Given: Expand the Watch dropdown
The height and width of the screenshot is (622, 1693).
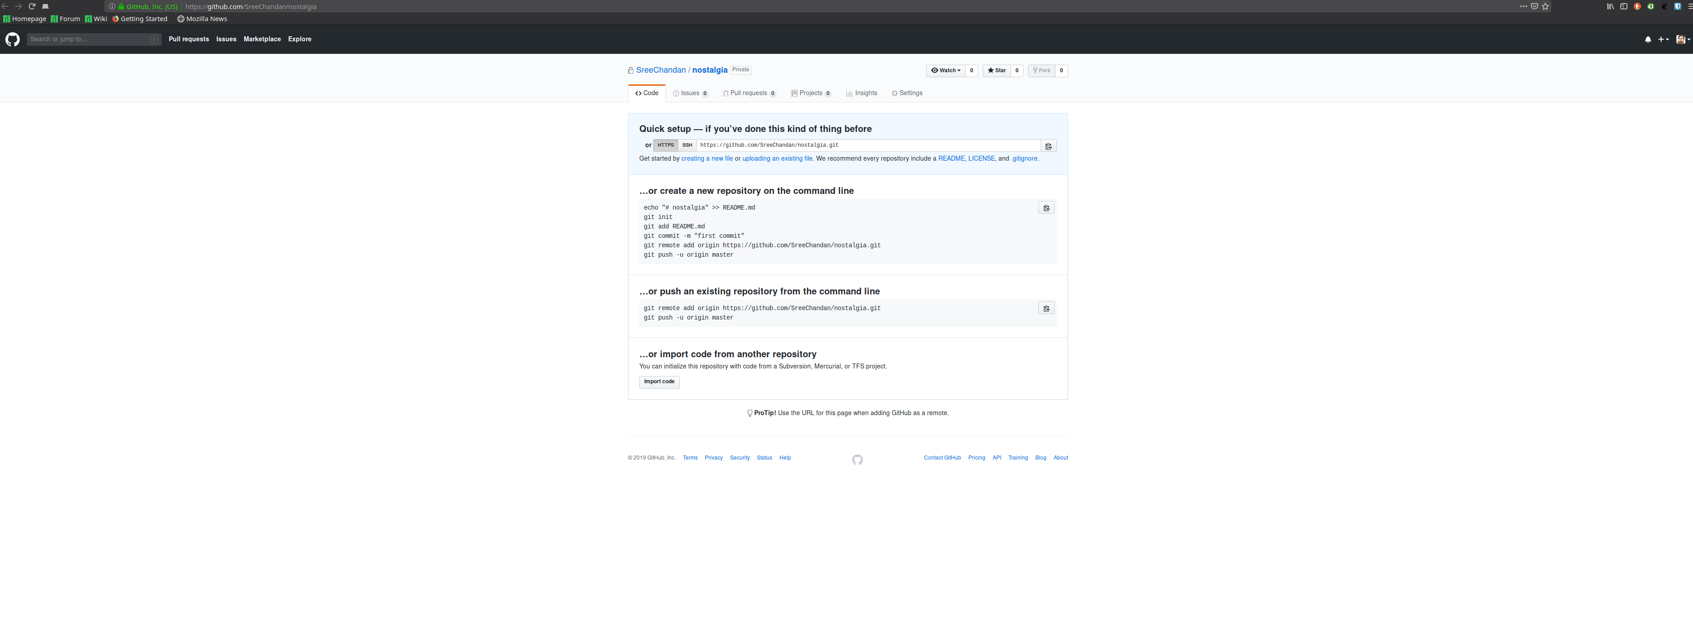Looking at the screenshot, I should [946, 70].
